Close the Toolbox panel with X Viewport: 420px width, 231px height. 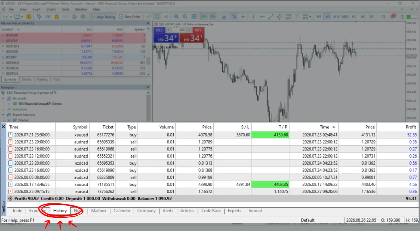coord(3,127)
